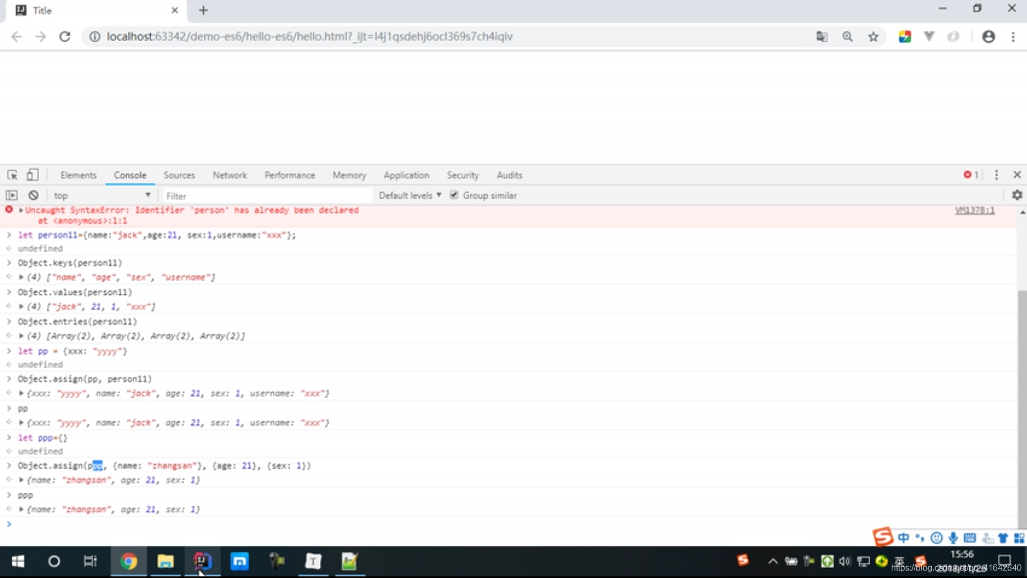Open File Explorer from taskbar
Viewport: 1027px width, 578px height.
(x=165, y=561)
